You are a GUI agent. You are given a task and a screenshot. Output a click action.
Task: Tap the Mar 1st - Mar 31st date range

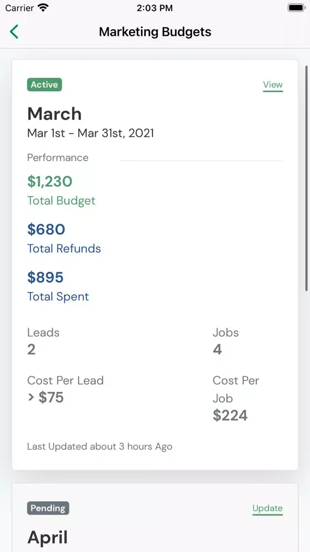click(91, 133)
